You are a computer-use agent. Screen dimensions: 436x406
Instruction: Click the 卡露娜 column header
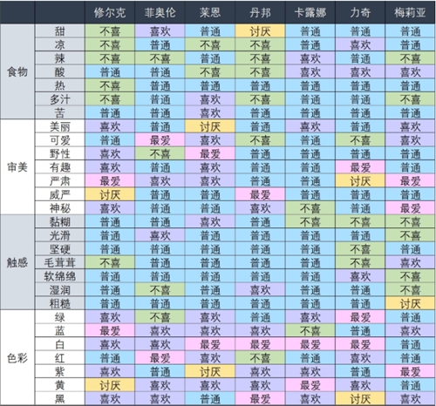pos(310,12)
